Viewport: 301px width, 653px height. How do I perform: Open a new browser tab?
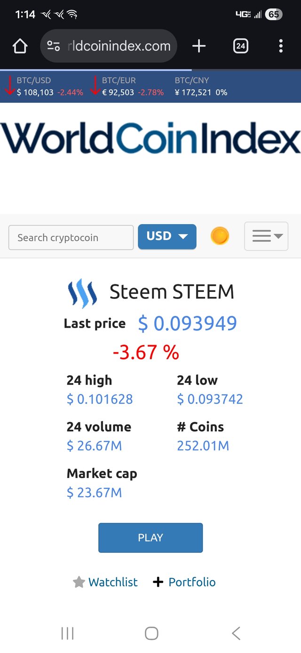pyautogui.click(x=199, y=46)
